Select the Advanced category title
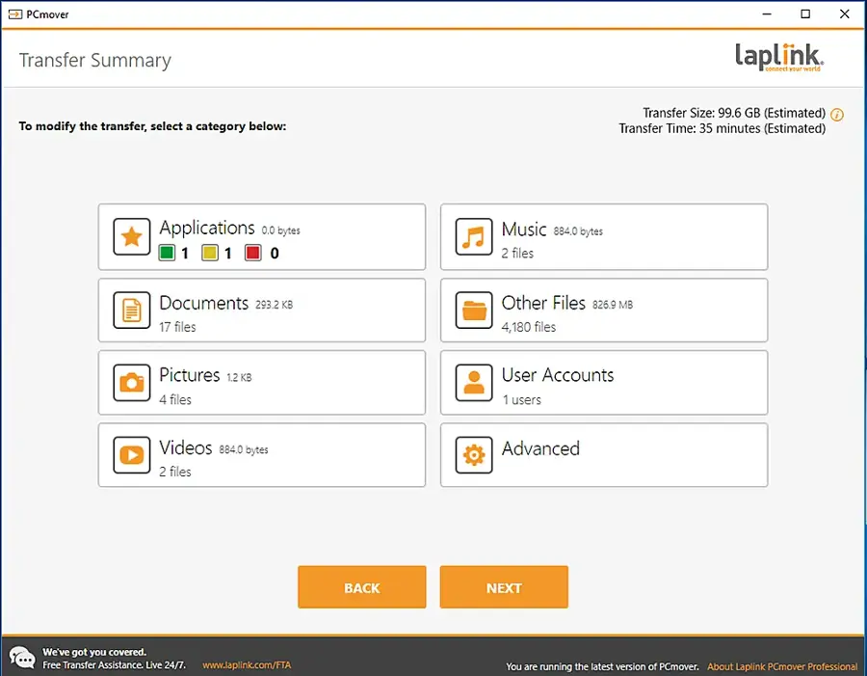 pos(540,447)
